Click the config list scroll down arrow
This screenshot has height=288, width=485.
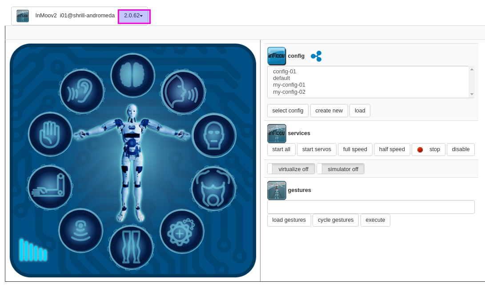click(x=472, y=94)
